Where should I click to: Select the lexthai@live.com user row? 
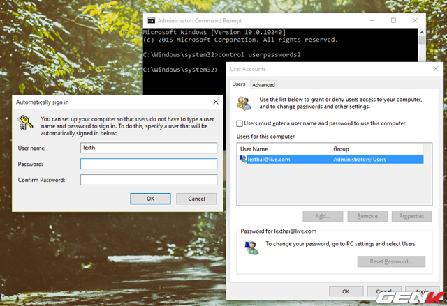[331, 159]
